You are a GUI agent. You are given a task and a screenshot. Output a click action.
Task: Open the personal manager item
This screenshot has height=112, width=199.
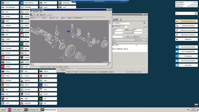pos(187,47)
